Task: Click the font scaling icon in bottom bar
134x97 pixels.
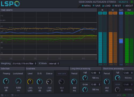Action: point(12,95)
